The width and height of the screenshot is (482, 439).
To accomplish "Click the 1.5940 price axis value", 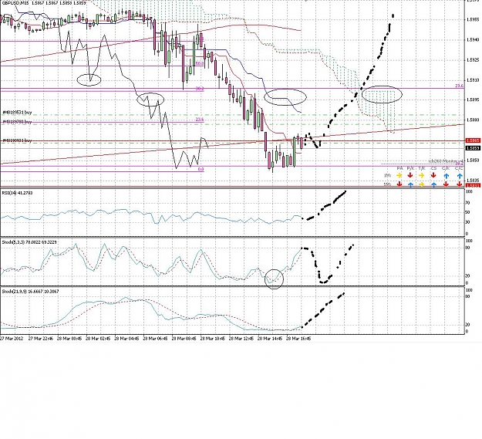I will coord(473,40).
